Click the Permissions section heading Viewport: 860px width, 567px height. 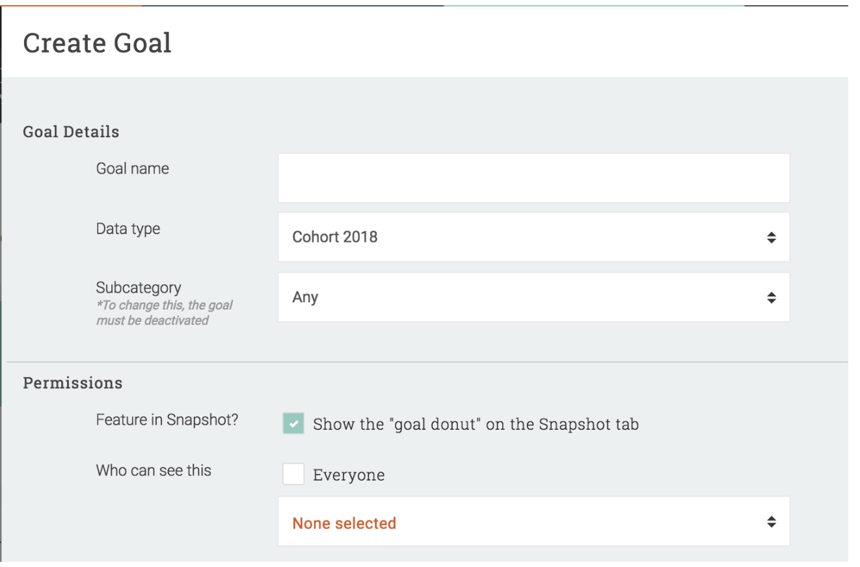(72, 383)
